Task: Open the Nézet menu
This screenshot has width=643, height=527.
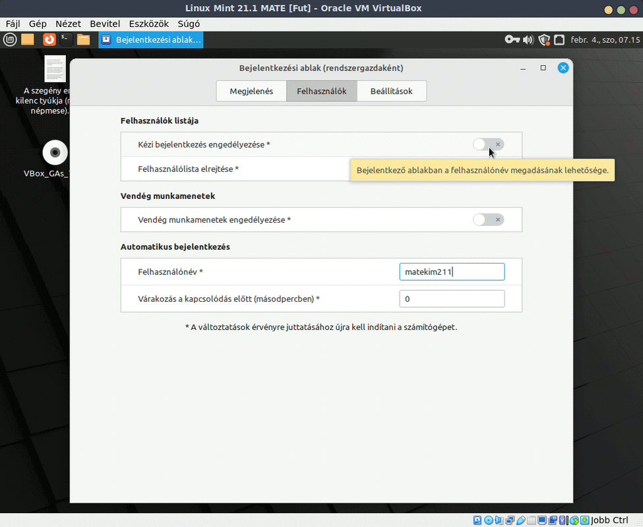Action: click(x=68, y=24)
